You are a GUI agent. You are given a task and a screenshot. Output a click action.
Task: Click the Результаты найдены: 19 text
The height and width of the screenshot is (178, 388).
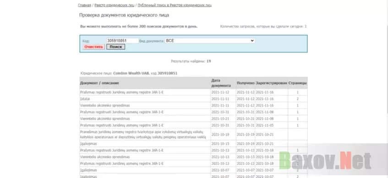click(191, 61)
